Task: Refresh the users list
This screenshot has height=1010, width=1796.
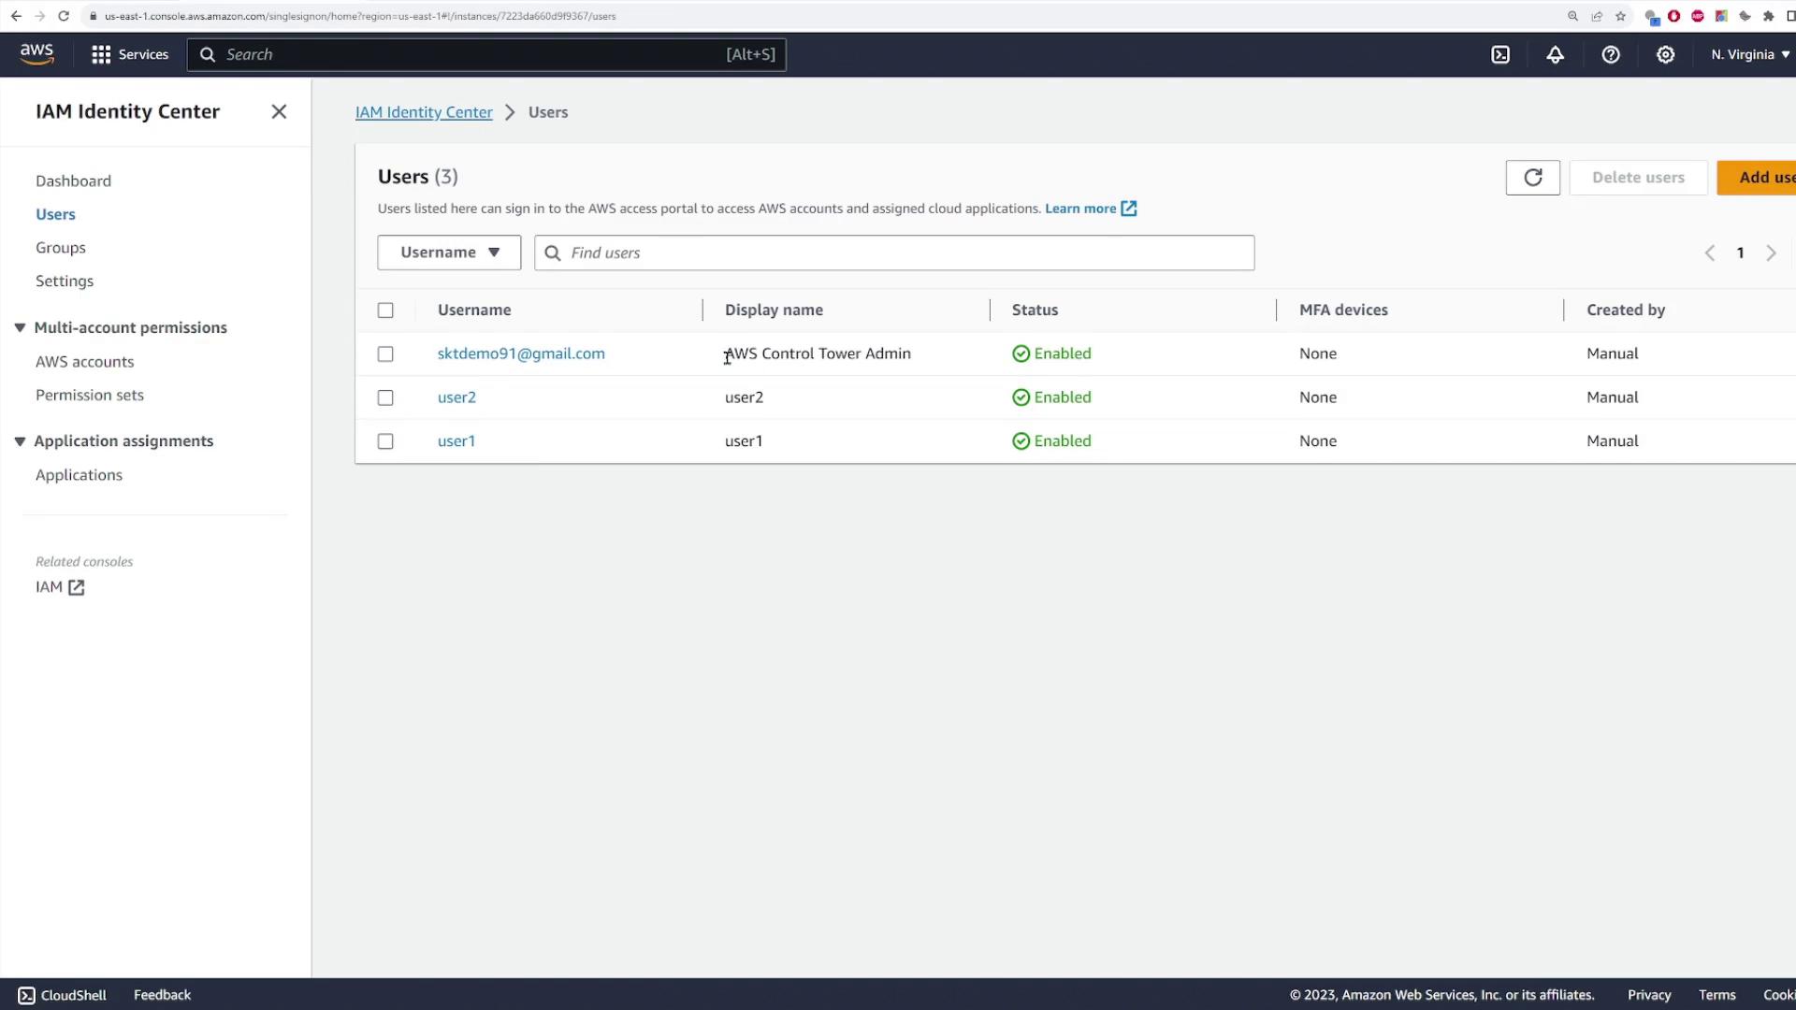Action: point(1532,178)
